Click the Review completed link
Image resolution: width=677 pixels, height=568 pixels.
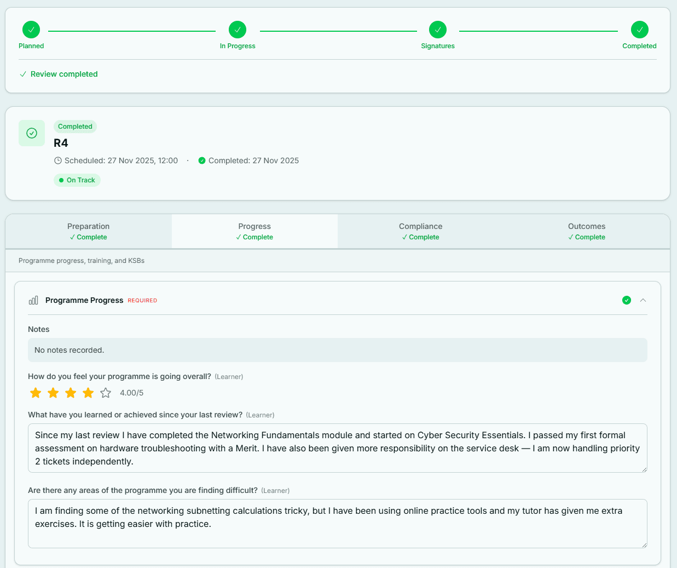click(x=64, y=74)
